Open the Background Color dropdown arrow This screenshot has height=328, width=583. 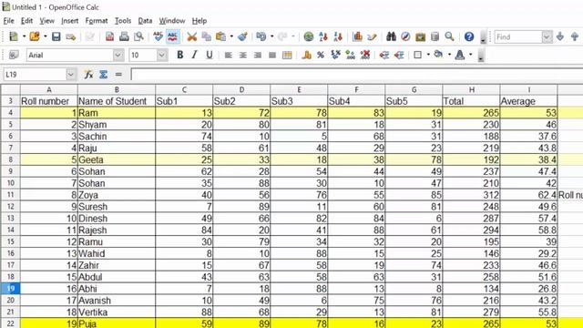[x=449, y=55]
